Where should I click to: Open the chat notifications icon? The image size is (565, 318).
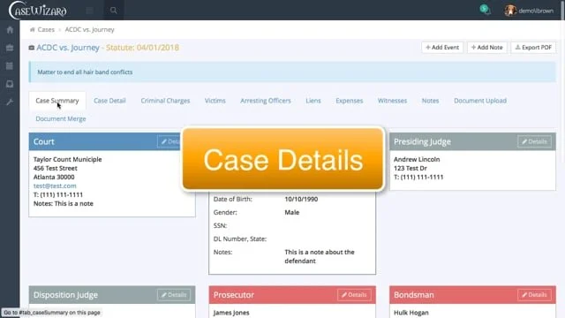(x=485, y=10)
